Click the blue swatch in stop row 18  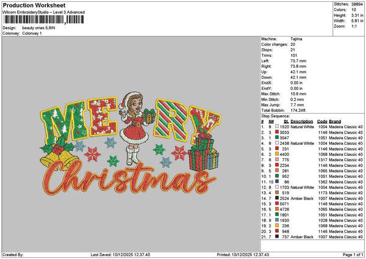pos(277,220)
